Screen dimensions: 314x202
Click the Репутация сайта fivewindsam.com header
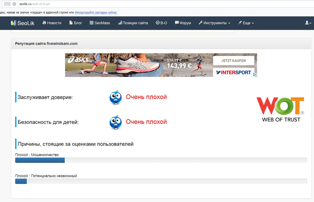pyautogui.click(x=46, y=43)
